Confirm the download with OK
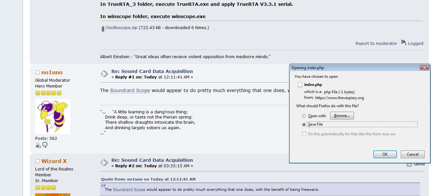Image resolution: width=433 pixels, height=196 pixels. [x=385, y=154]
